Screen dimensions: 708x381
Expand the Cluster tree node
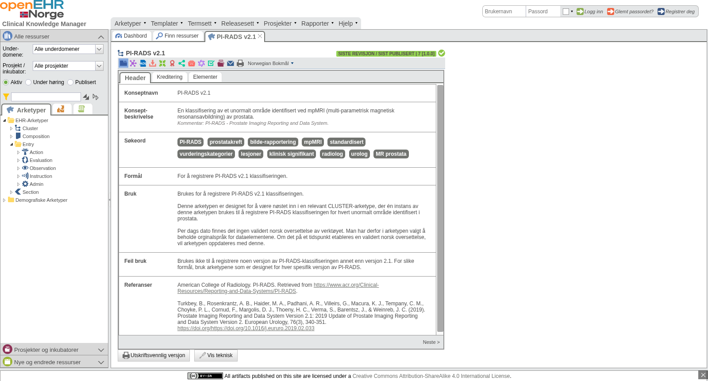point(12,129)
